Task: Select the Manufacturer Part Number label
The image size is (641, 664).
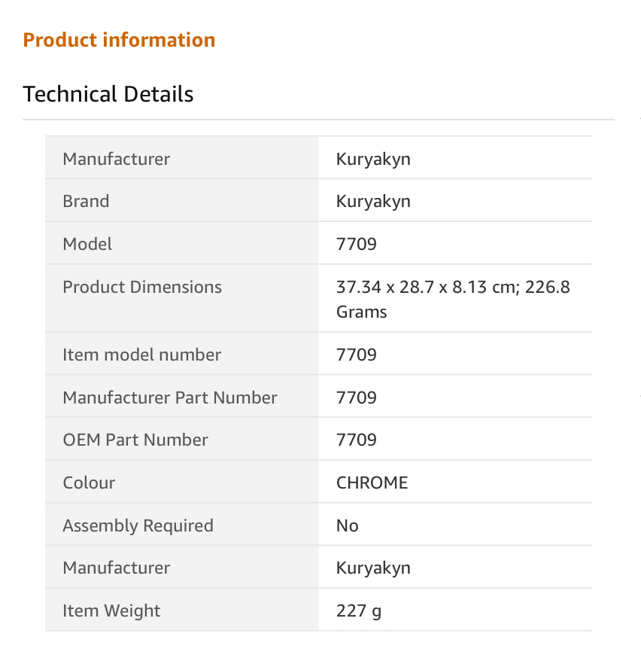Action: [x=170, y=397]
